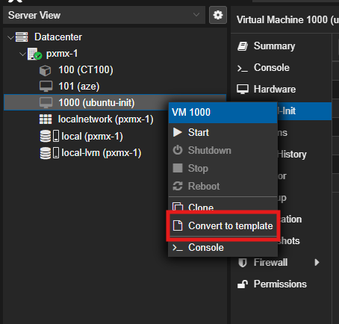This screenshot has height=324, width=339.
Task: Expand the Firewall submenu arrow
Action: click(317, 262)
